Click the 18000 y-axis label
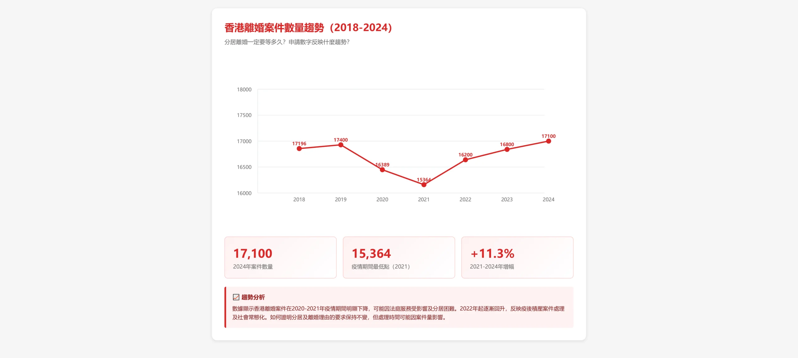798x358 pixels. (244, 90)
